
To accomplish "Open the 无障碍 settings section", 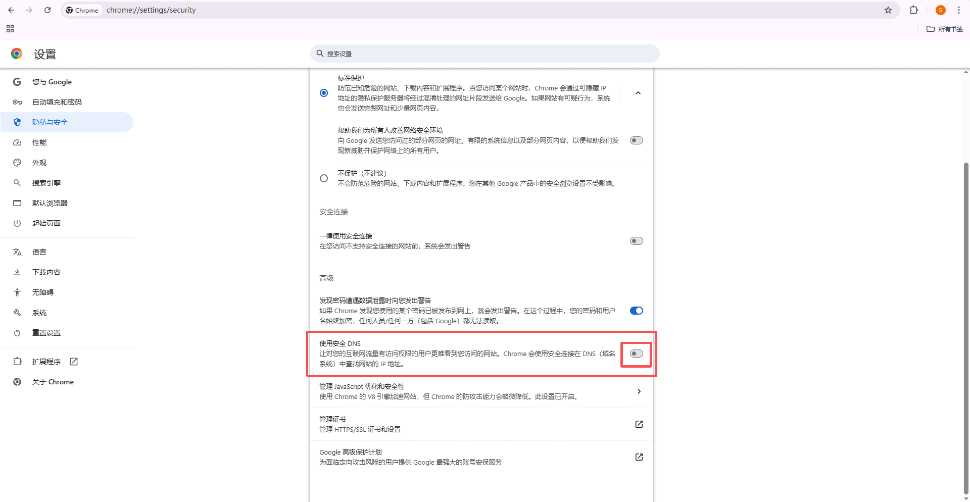I will (x=43, y=292).
